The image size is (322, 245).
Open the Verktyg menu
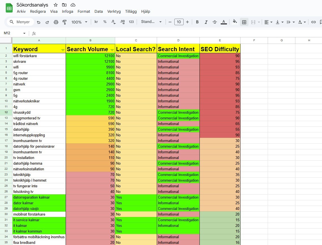114,12
